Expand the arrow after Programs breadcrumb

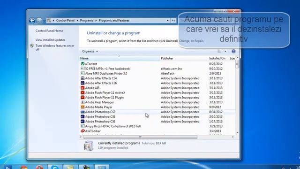[96, 21]
